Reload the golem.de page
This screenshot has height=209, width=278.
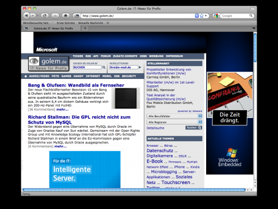tap(45, 16)
